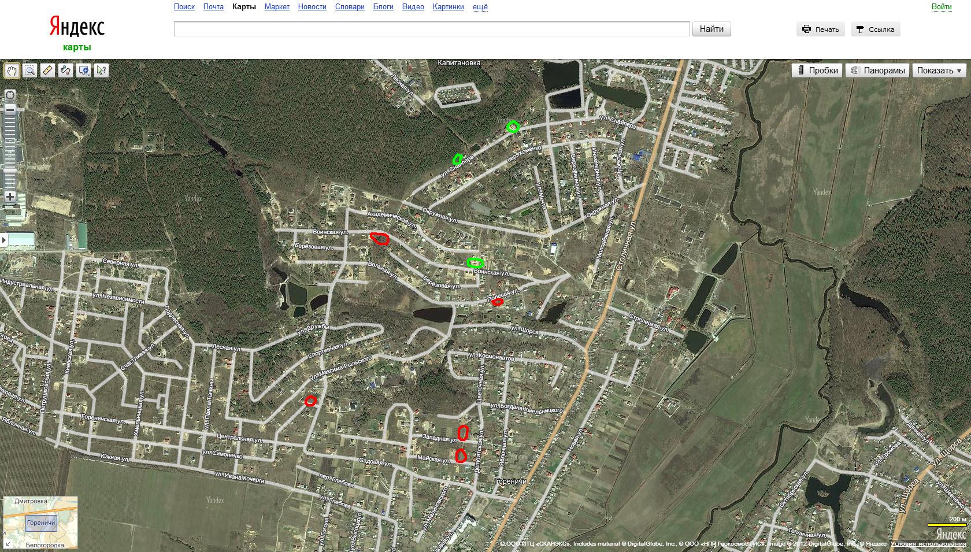Screen dimensions: 971x552
Task: Open the Новости tab
Action: [312, 7]
